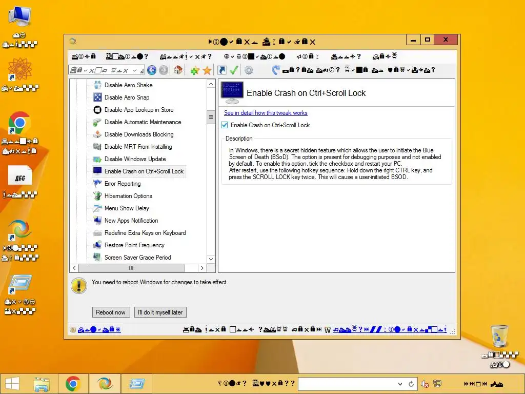Select Disable Windows Update in the tree
Viewport: 525px width, 394px height.
[135, 159]
